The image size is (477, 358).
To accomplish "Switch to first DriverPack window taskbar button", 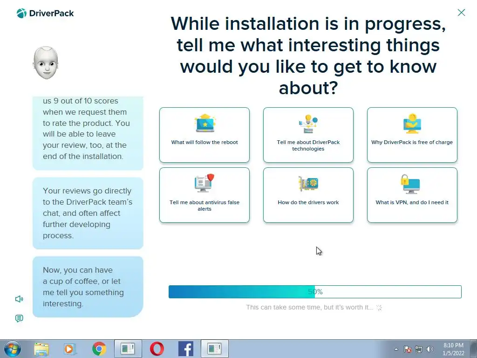I will [128, 349].
